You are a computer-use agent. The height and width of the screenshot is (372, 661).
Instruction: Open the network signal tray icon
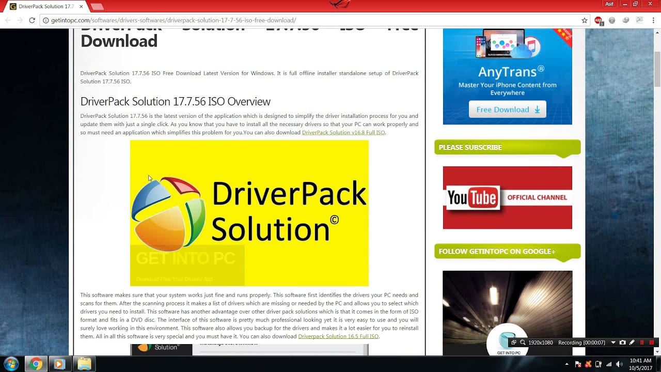[609, 364]
